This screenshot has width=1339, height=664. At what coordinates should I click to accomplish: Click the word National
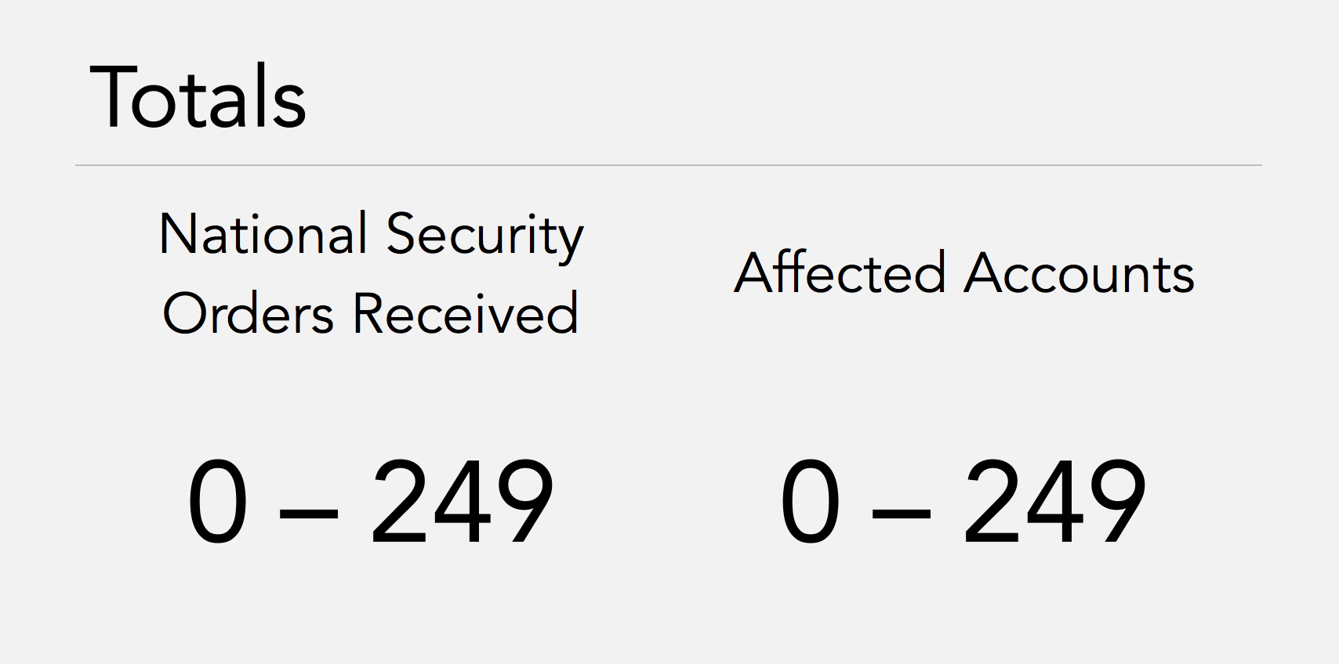point(263,234)
